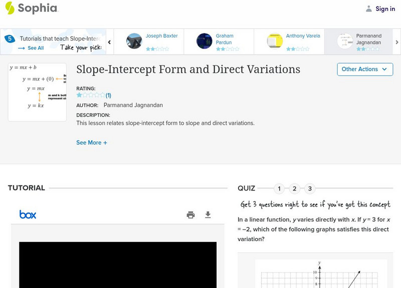Expand the Other Actions dropdown
Screen dimensions: 401x288
364,69
